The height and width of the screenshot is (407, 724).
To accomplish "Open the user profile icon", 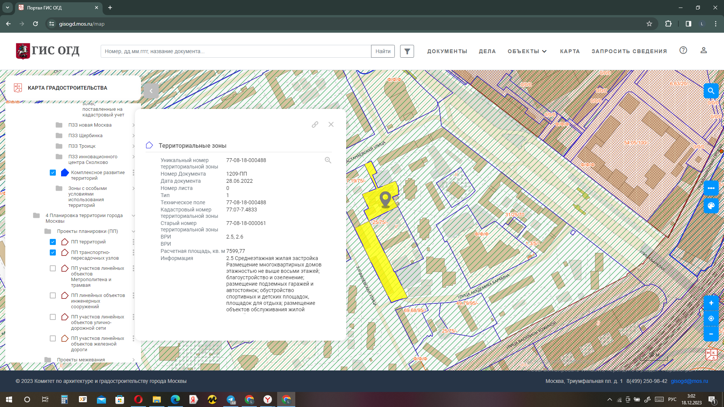I will point(703,50).
